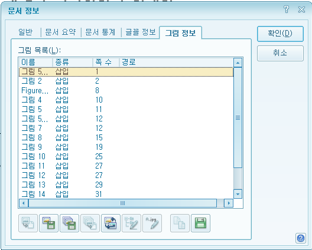Select the 그림 9 row
This screenshot has height=250, width=312.
point(126,147)
